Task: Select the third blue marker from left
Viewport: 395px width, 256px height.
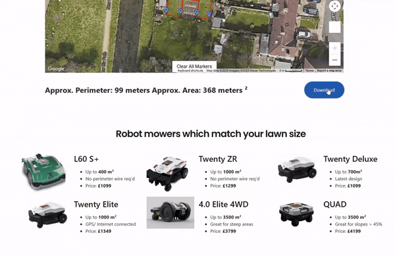Action: [197, 12]
